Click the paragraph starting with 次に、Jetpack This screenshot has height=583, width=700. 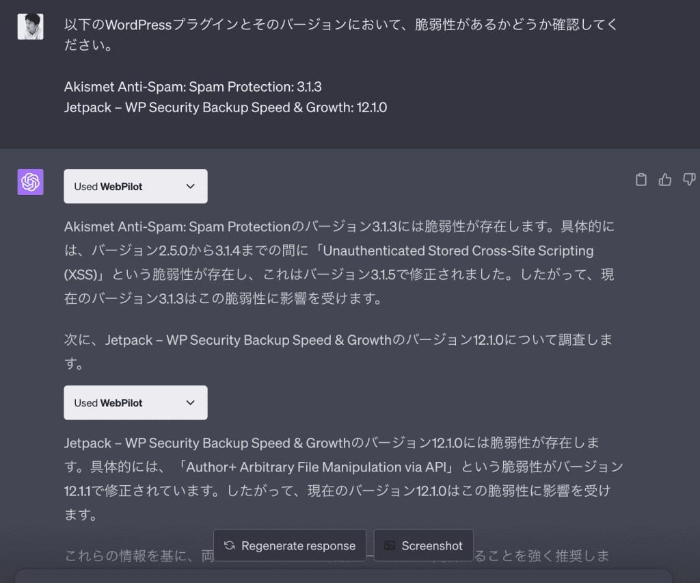pyautogui.click(x=338, y=352)
